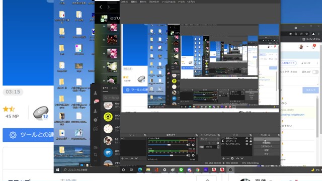322x181 pixels.
Task: Add a scene transition with plus icon
Action: pos(209,143)
